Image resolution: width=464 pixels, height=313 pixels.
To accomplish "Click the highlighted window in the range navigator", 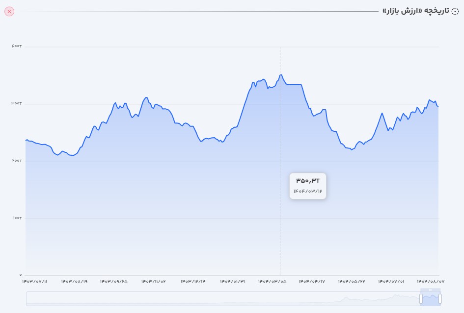I will (430, 299).
